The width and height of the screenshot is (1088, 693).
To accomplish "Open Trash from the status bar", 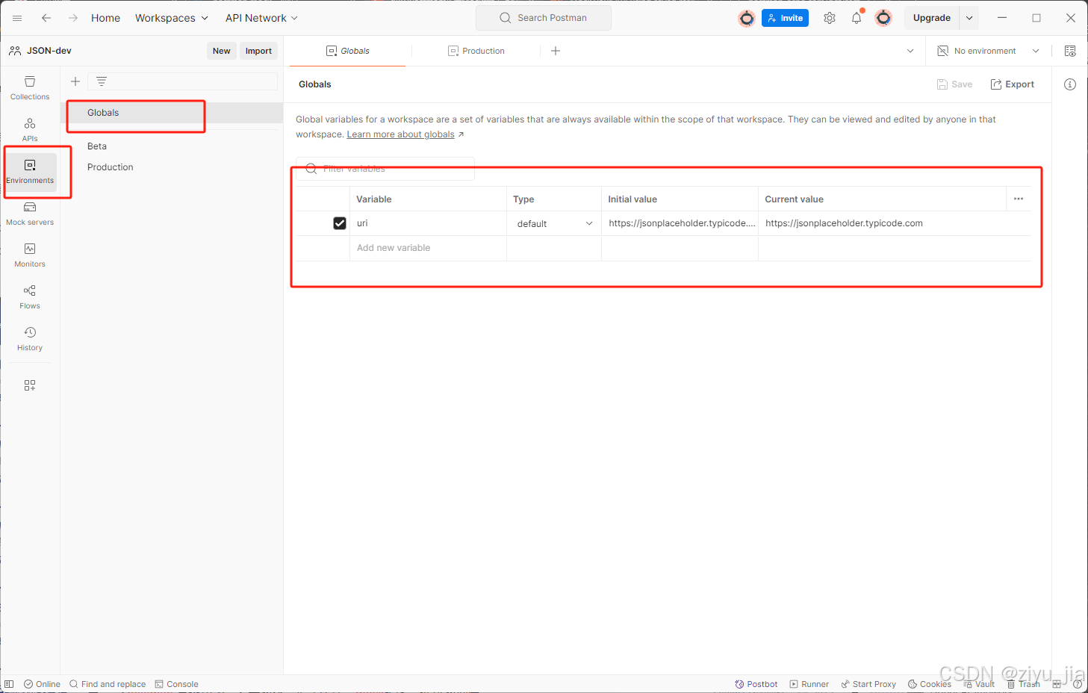I will pyautogui.click(x=1023, y=684).
